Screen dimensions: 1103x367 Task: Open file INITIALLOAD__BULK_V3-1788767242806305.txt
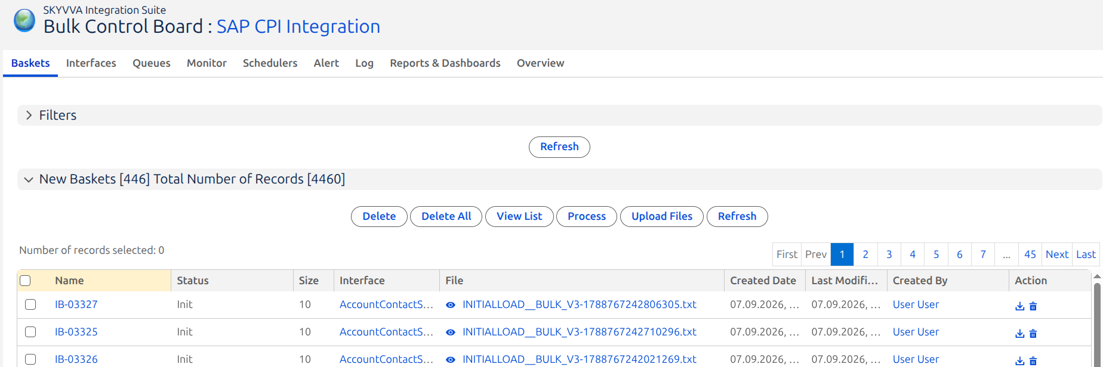(x=580, y=304)
